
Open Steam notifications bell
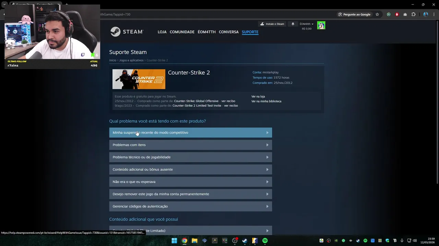tap(293, 24)
